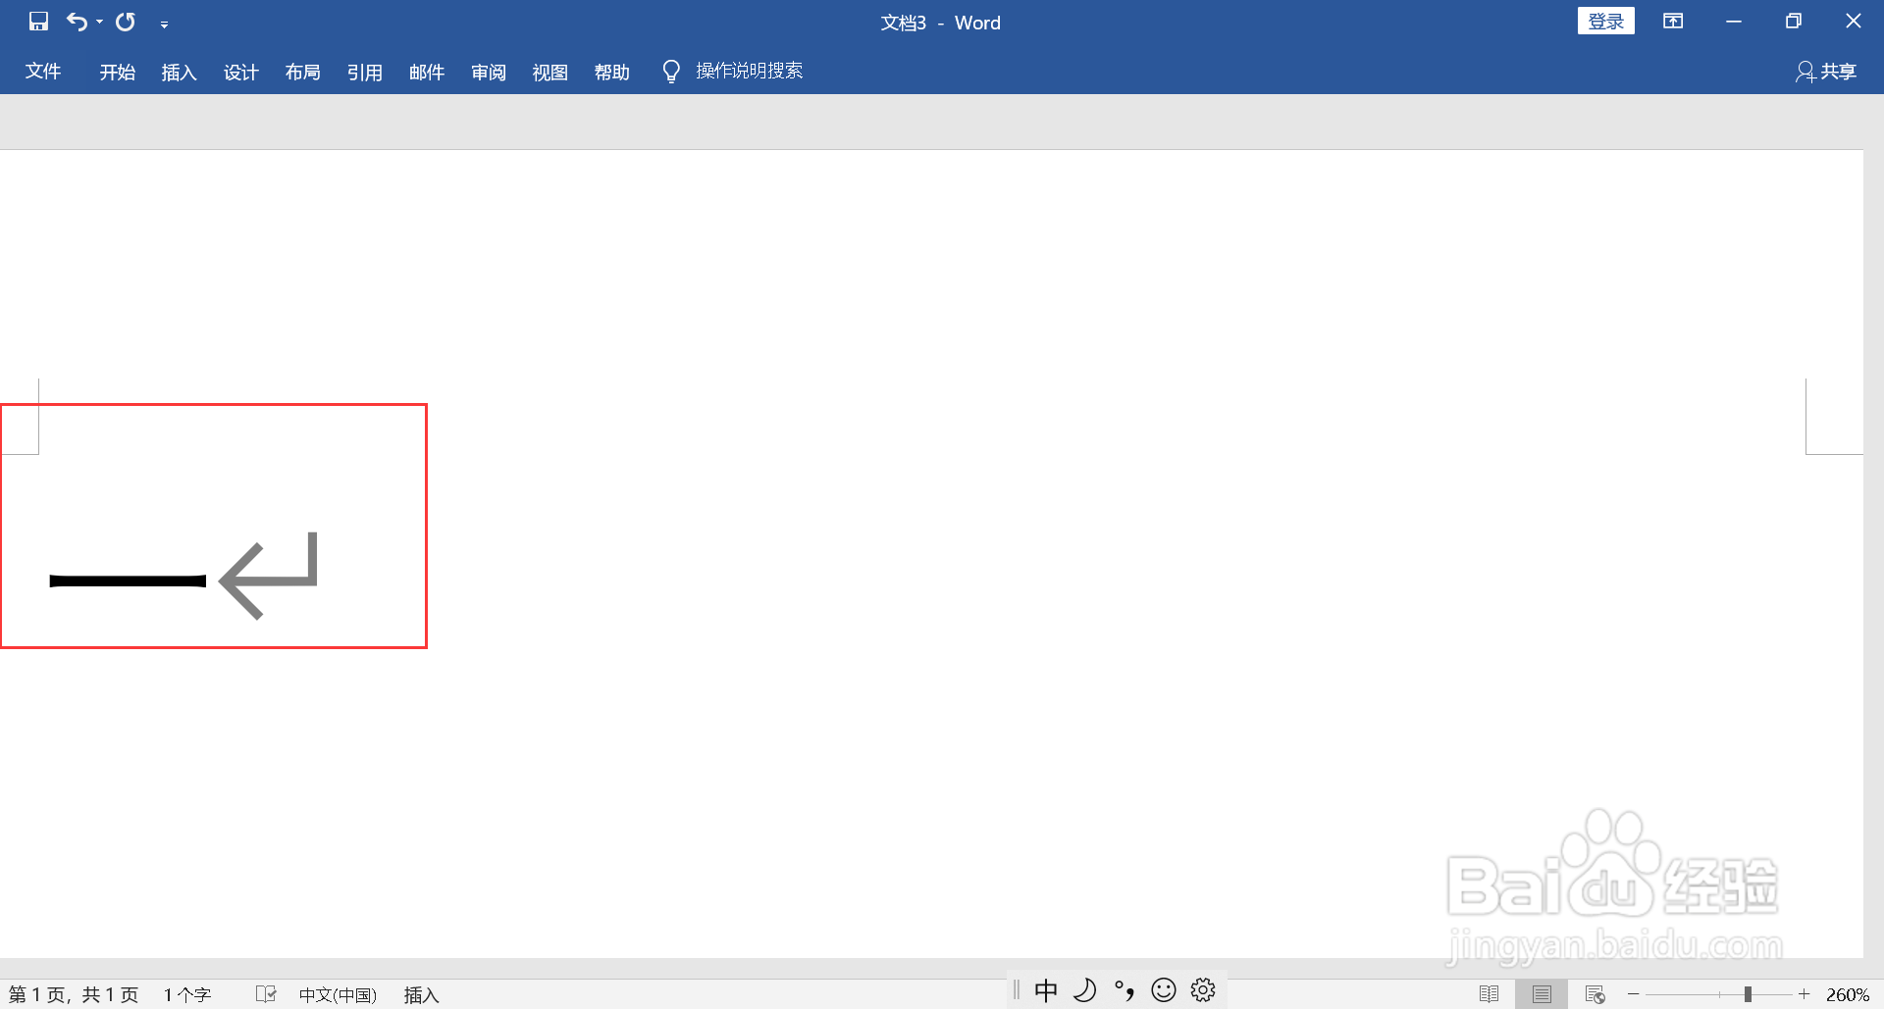This screenshot has height=1009, width=1884.
Task: Restore down the Word window
Action: [1794, 22]
